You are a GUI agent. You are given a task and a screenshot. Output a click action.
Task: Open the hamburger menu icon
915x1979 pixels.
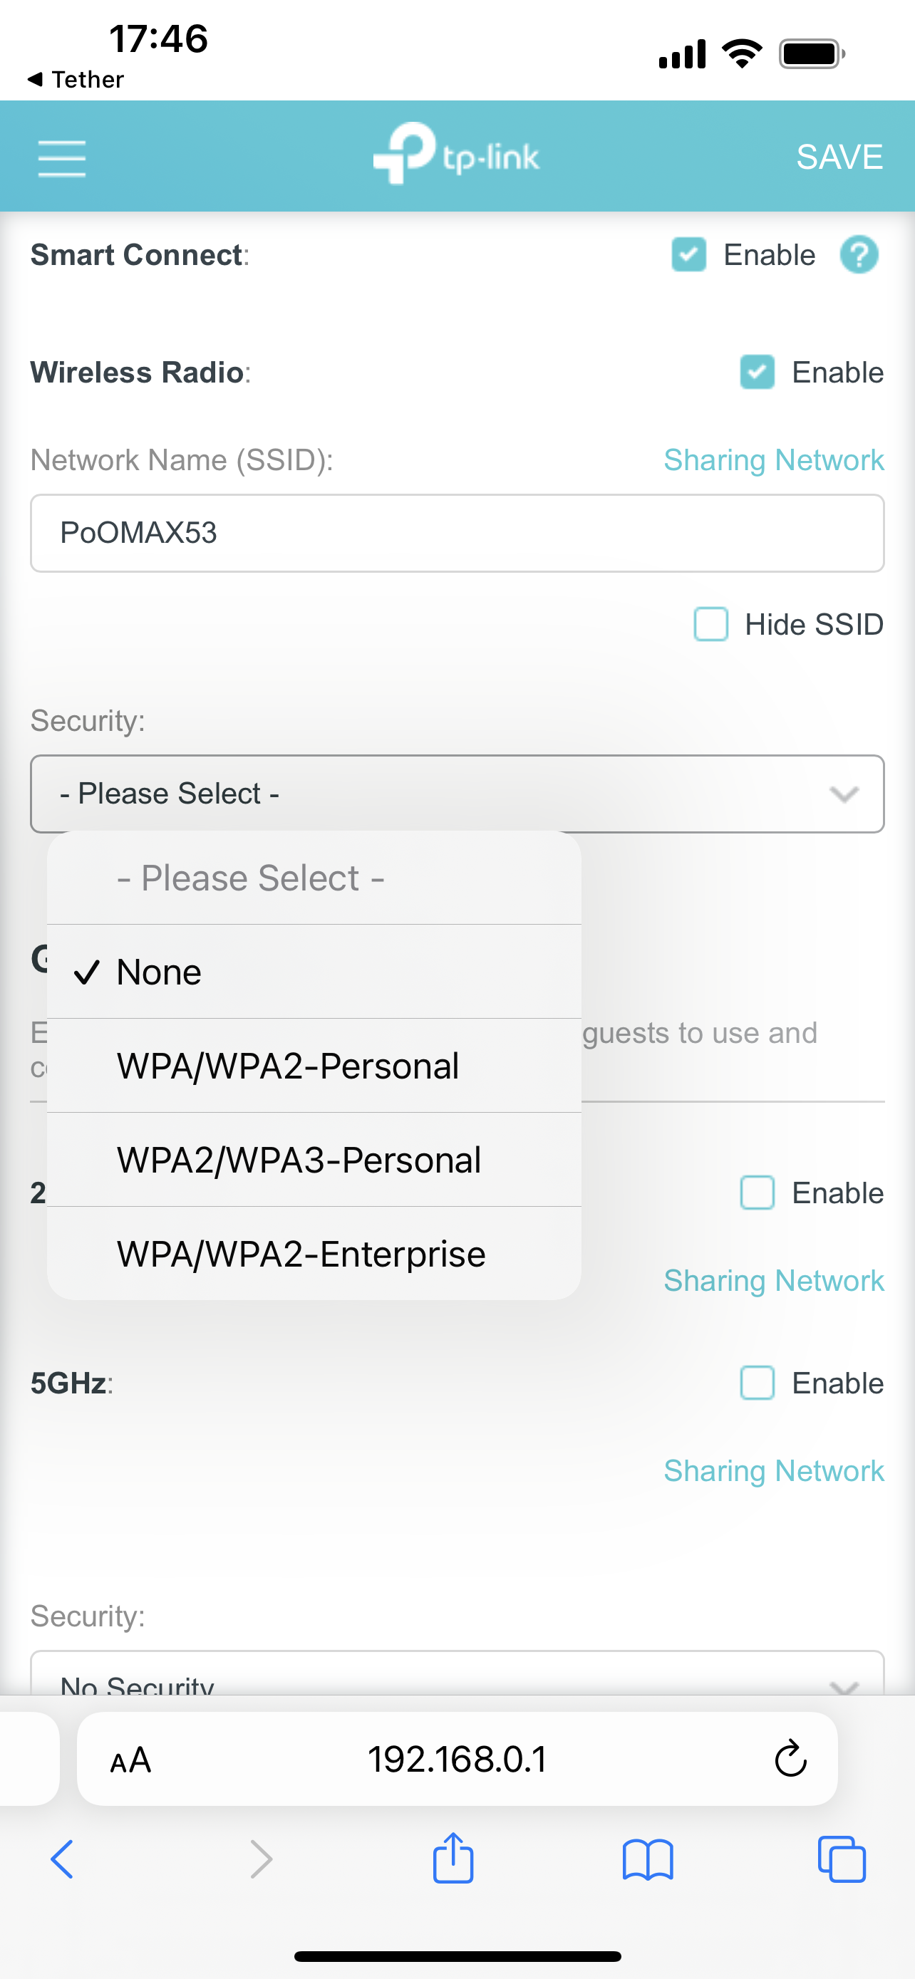coord(61,158)
